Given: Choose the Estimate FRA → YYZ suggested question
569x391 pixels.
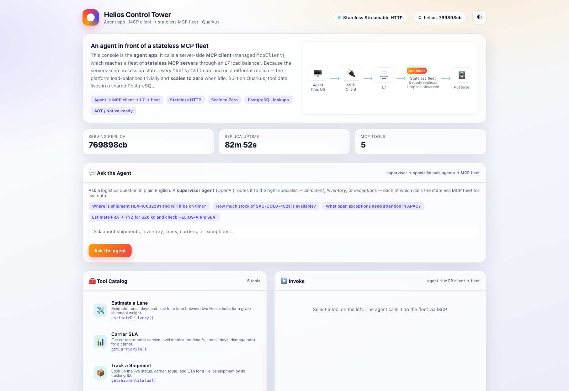Looking at the screenshot, I should point(154,217).
